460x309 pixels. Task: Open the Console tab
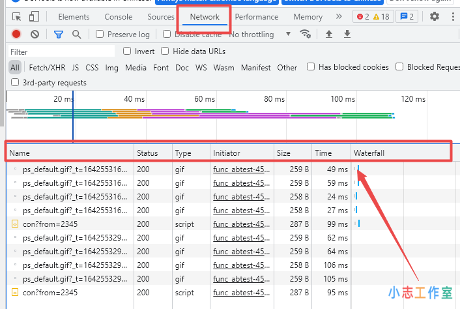tap(118, 17)
